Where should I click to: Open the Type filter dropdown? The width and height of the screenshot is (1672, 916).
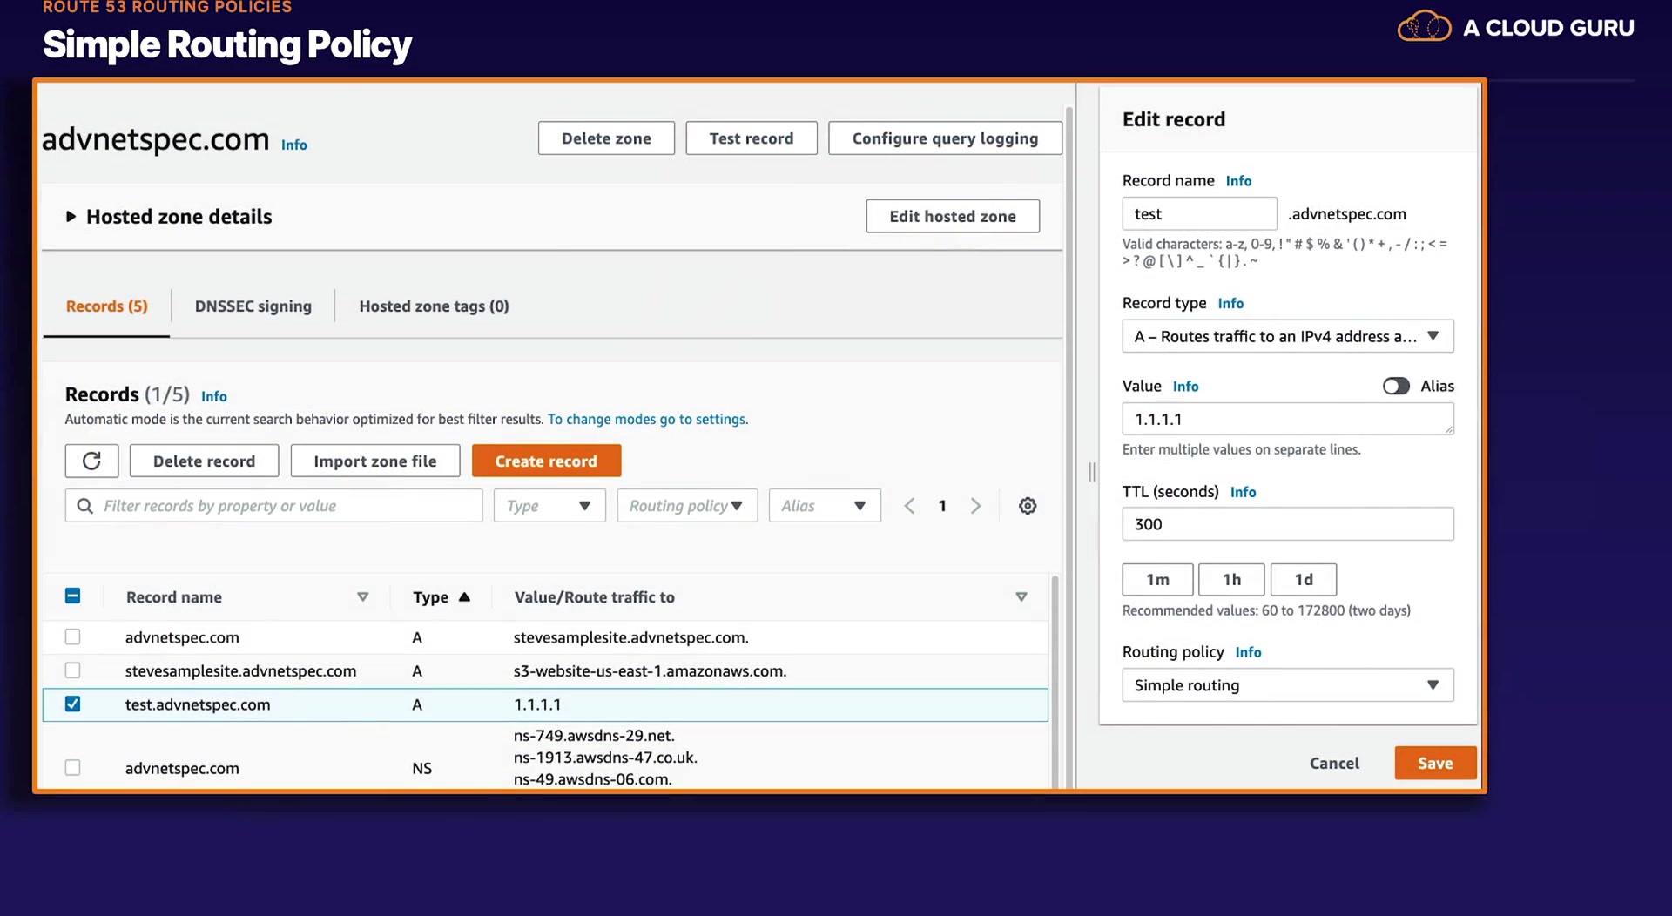pyautogui.click(x=549, y=506)
